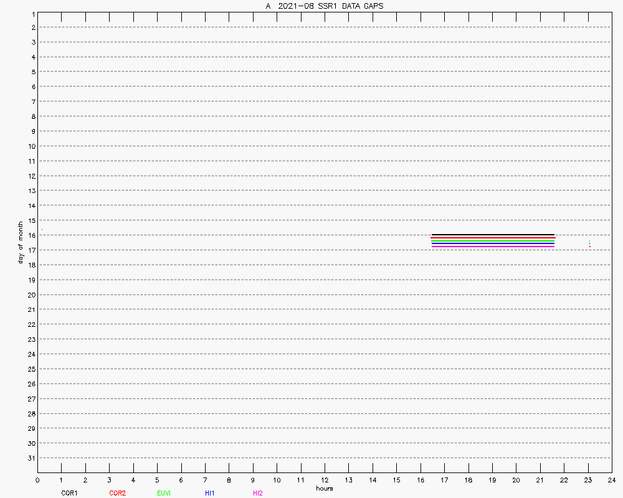Viewport: 623px width, 498px height.
Task: Click the magenta HI2 data gap bar
Action: [x=492, y=247]
